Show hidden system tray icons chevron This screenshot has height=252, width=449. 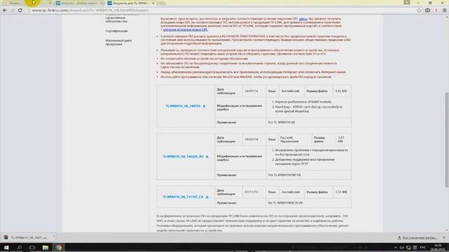[x=396, y=248]
